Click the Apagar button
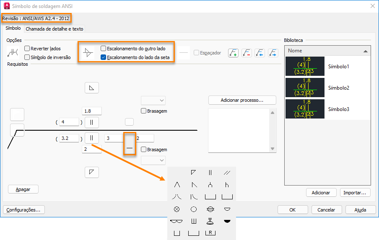This screenshot has width=379, height=240. pyautogui.click(x=23, y=189)
